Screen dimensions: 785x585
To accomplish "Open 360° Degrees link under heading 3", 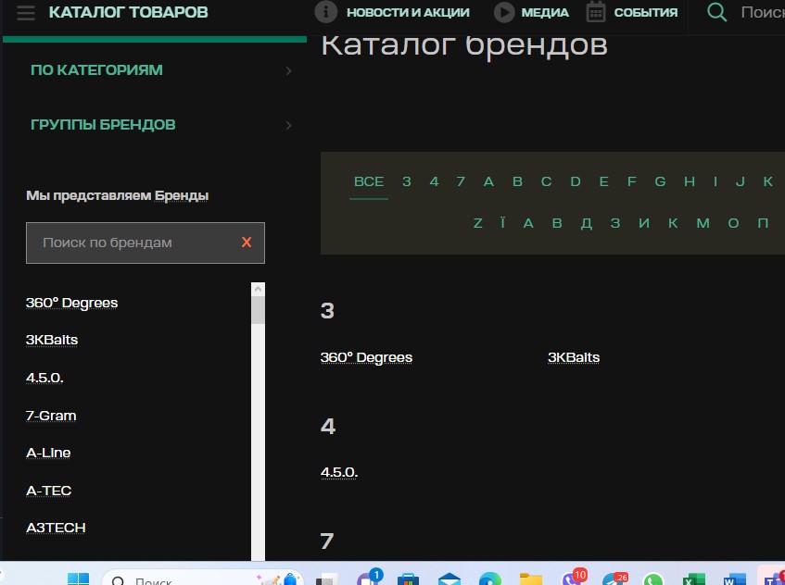I will (366, 357).
